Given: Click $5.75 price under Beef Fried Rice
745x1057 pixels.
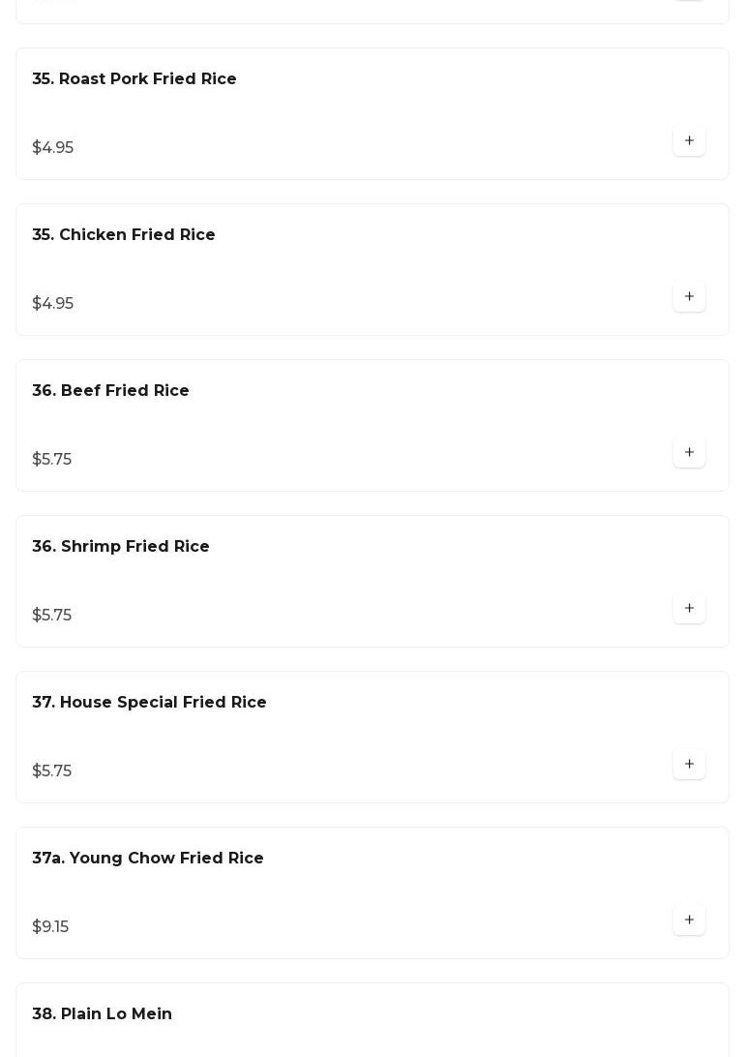Looking at the screenshot, I should (51, 460).
